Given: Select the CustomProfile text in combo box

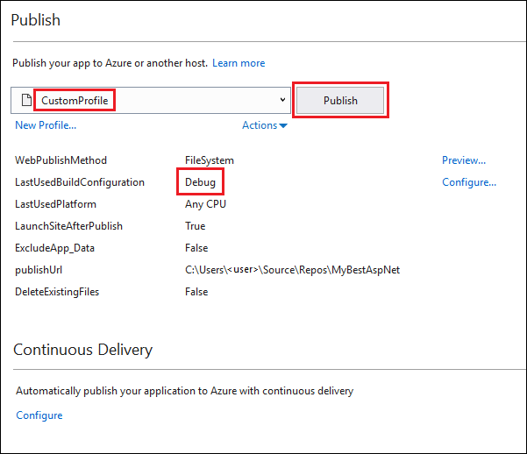Looking at the screenshot, I should 75,101.
